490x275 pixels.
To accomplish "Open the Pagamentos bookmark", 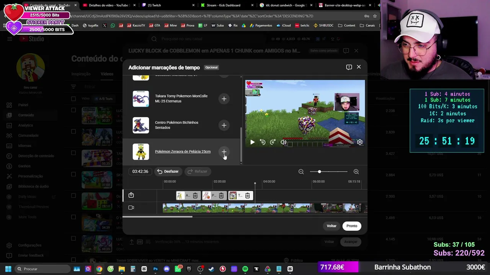I will pyautogui.click(x=261, y=26).
